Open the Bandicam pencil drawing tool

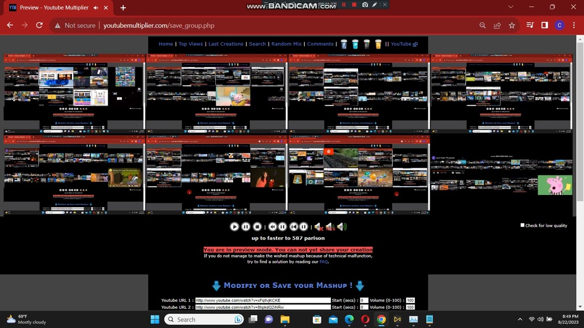coord(375,5)
